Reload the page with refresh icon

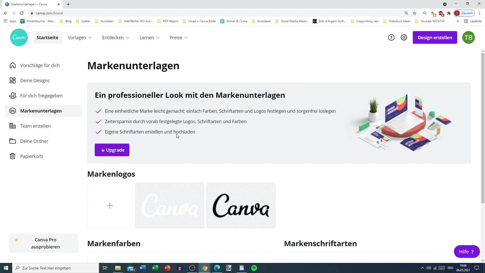tap(22, 13)
